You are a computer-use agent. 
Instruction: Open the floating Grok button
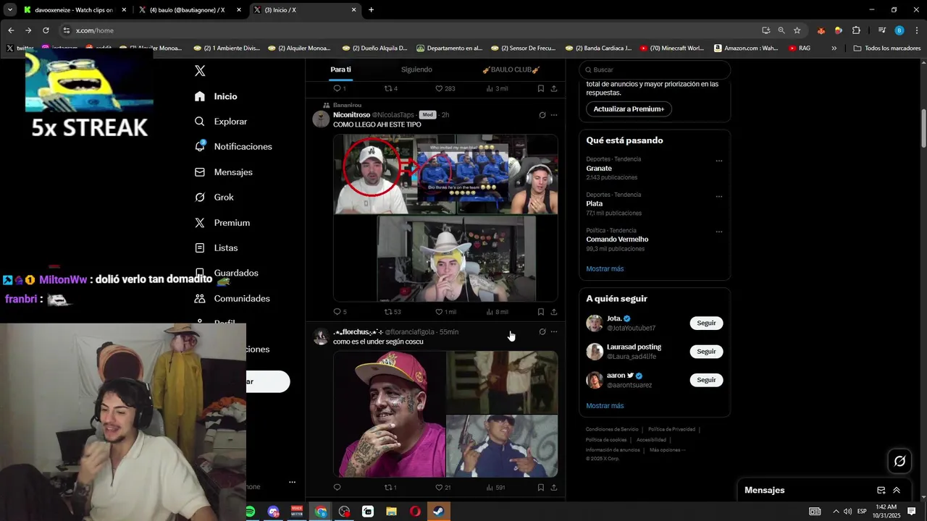click(x=899, y=461)
